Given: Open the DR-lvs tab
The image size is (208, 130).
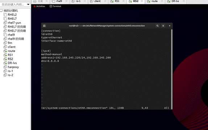Looking at the screenshot, I should point(175,1).
